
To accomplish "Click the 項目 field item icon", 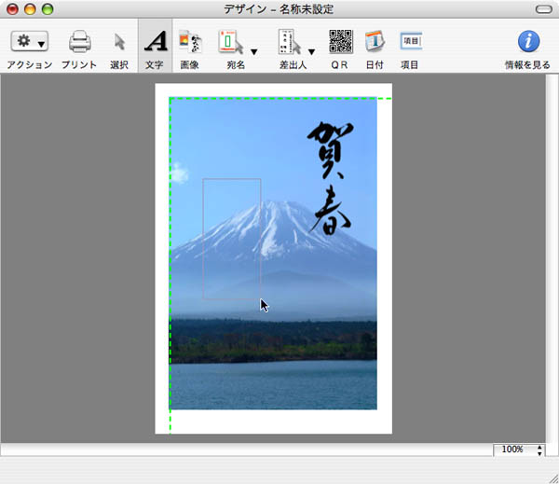I will tap(410, 42).
